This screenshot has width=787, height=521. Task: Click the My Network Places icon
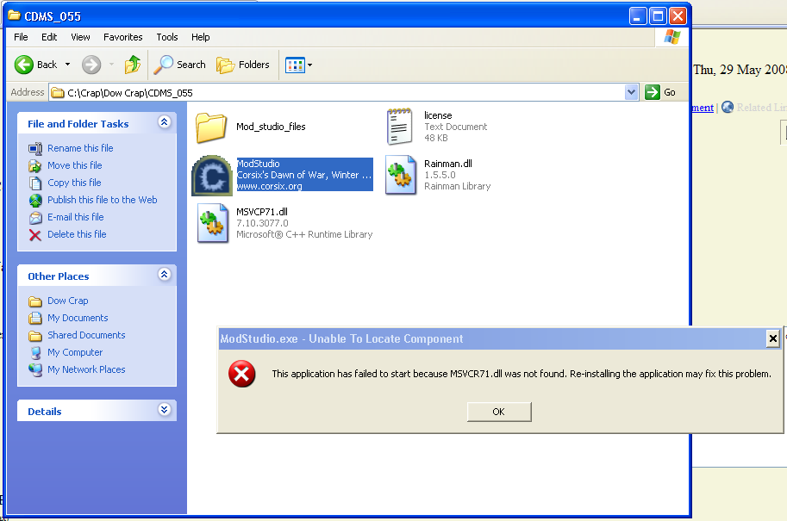(x=35, y=369)
